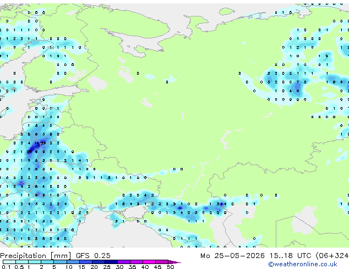349x269 pixels.
Task: Click the legend label '0.5'
Action: tap(19, 267)
